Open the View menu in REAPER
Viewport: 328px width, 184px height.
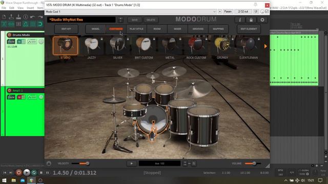[x=20, y=8]
